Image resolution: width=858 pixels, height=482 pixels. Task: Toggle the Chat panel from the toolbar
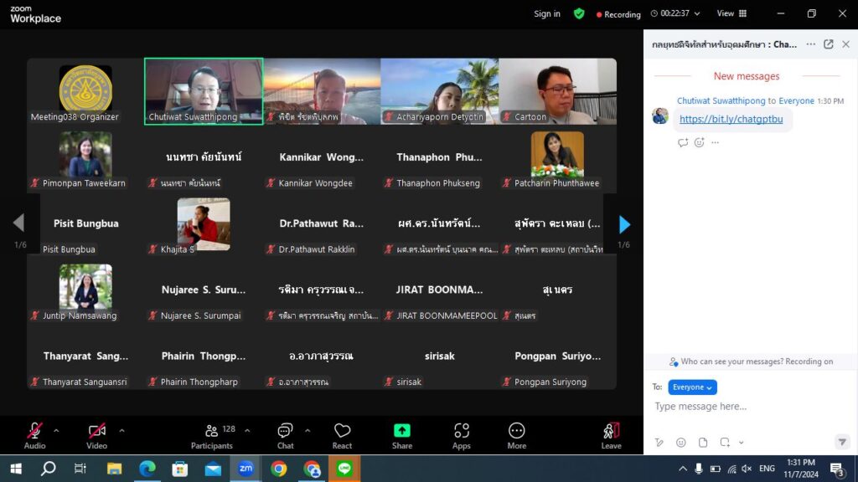click(285, 432)
